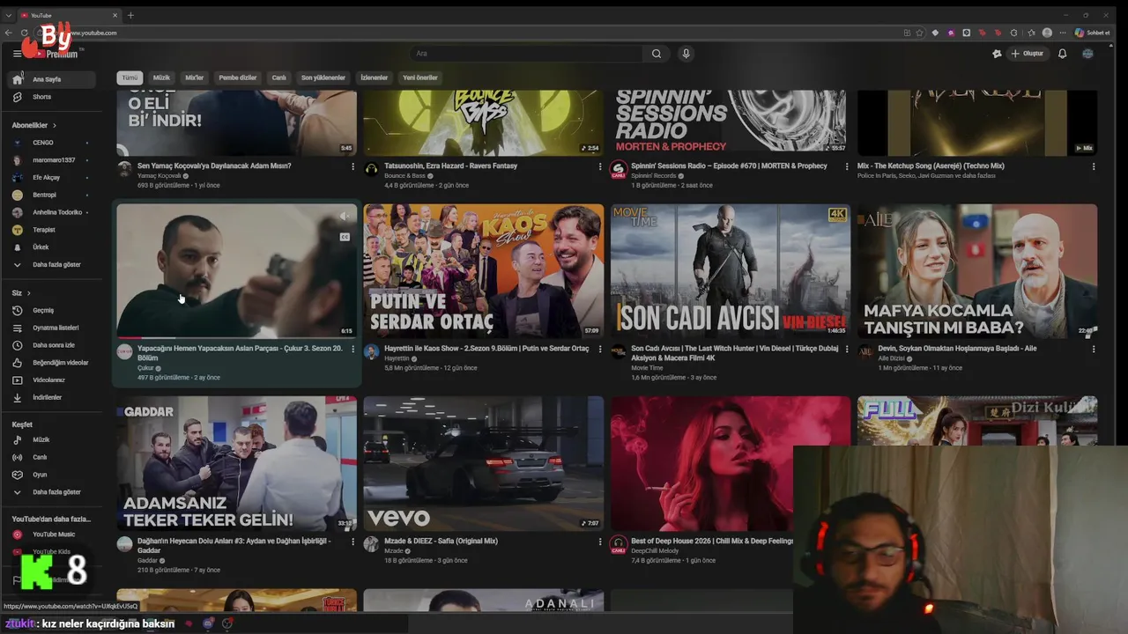Click the icon left of Oluştur
The image size is (1128, 634).
pyautogui.click(x=997, y=54)
